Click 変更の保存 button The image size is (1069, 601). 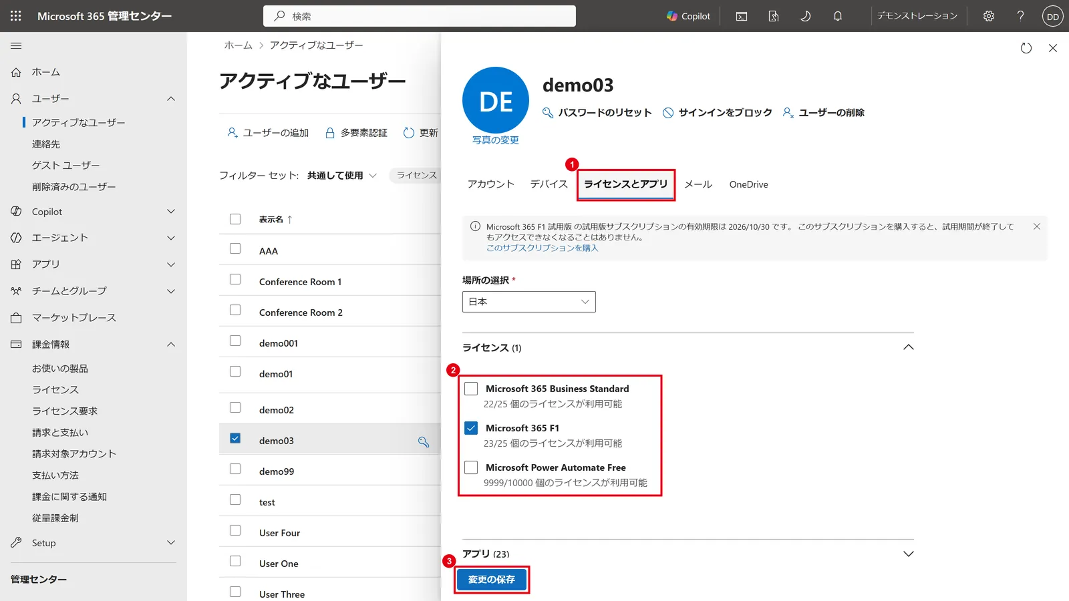(x=492, y=580)
